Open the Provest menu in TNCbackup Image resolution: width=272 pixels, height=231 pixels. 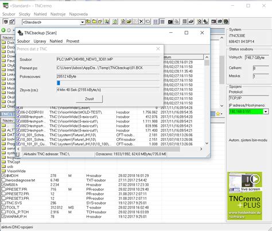[73, 41]
